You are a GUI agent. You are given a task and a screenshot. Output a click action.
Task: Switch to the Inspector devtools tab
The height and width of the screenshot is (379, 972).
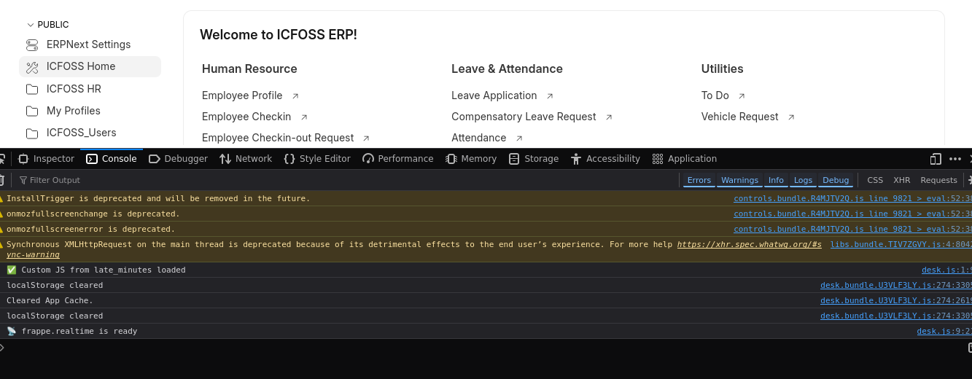(x=47, y=159)
